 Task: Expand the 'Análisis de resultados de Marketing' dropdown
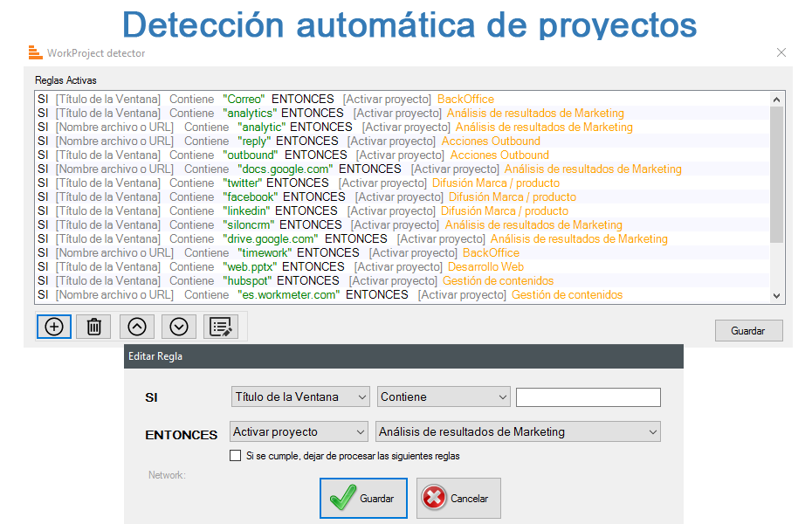518,432
